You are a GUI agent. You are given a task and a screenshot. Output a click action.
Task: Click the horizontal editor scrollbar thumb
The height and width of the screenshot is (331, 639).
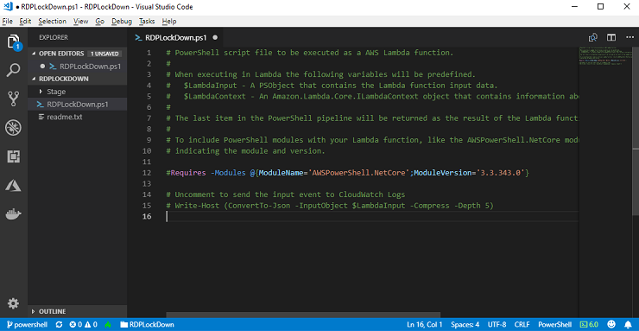point(303,315)
